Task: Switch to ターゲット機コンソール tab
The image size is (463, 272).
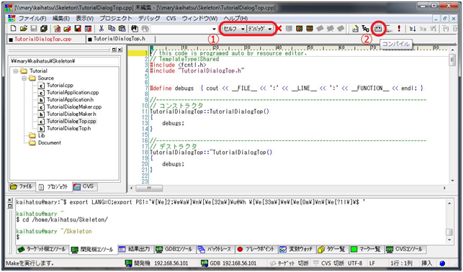Action: 42,249
